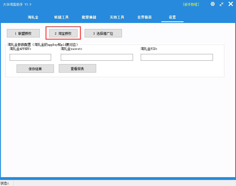
Task: Close the 大华淘客助手 window
Action: coord(230,4)
